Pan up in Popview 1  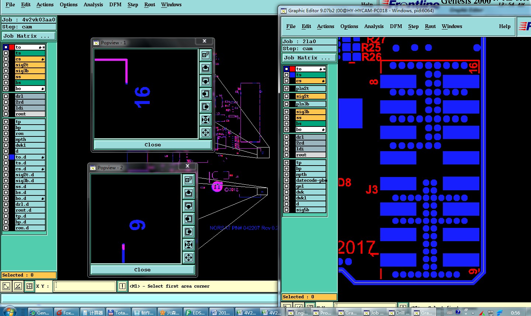(206, 68)
